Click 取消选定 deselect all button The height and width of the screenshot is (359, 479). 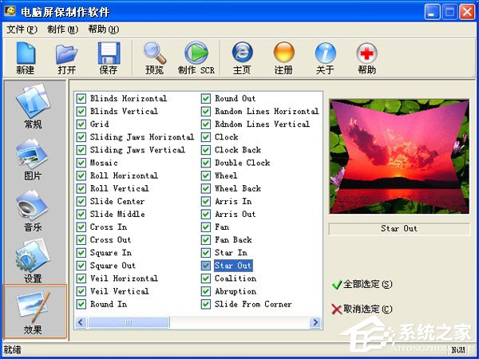pos(362,309)
